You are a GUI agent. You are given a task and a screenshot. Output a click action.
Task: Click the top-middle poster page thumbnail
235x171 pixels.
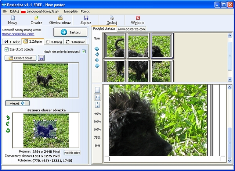138,46
